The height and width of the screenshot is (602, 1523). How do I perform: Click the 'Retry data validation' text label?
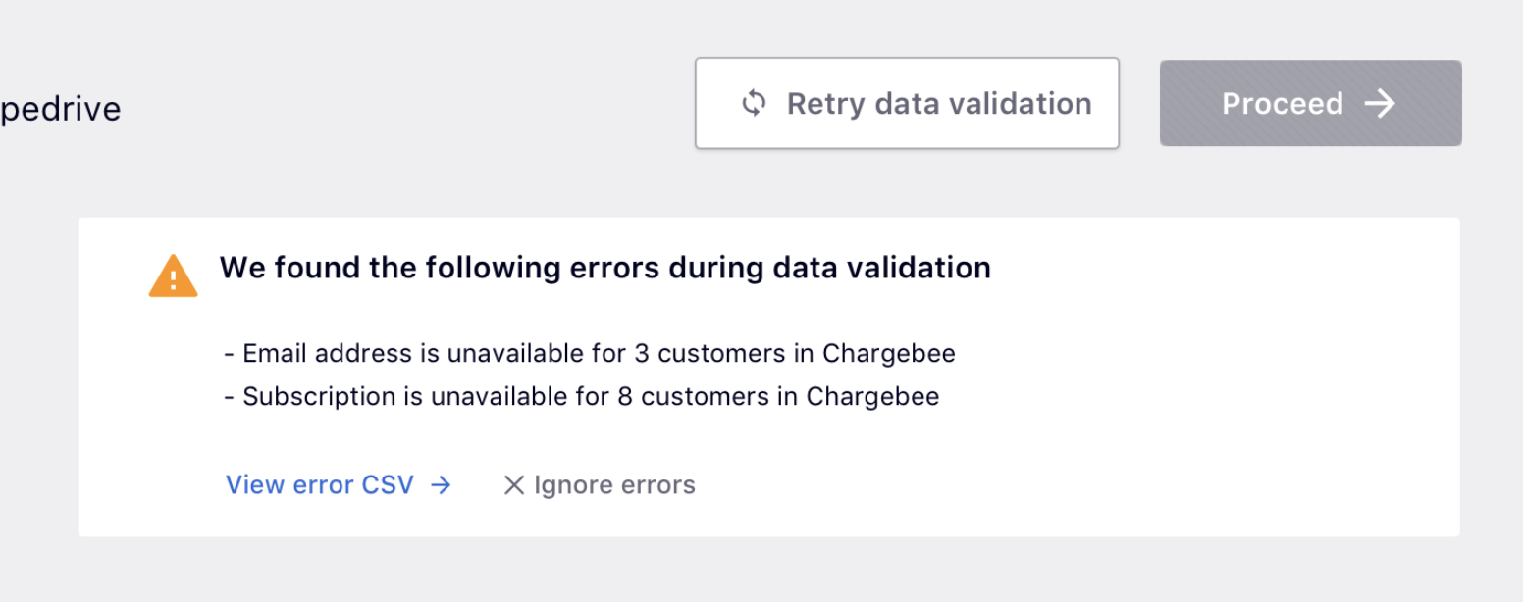point(938,103)
